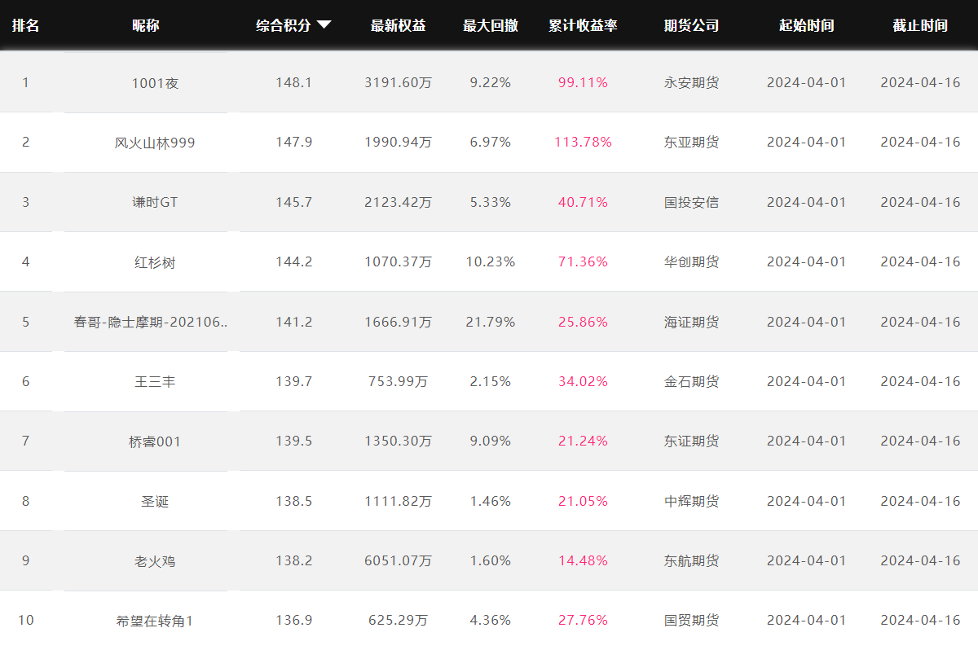The width and height of the screenshot is (978, 650).
Task: Click score 136.9 for 希望在转角1
Action: [x=293, y=620]
